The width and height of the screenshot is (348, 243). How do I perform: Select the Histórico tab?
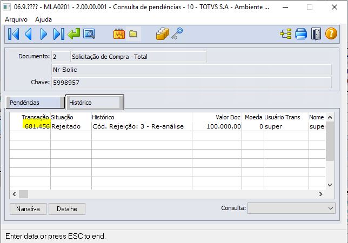(x=95, y=103)
